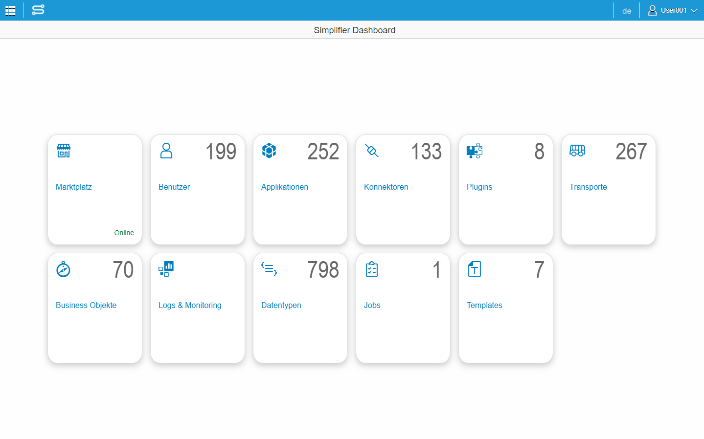The width and height of the screenshot is (704, 439).
Task: Click the Konnektoren plug icon
Action: pyautogui.click(x=372, y=151)
